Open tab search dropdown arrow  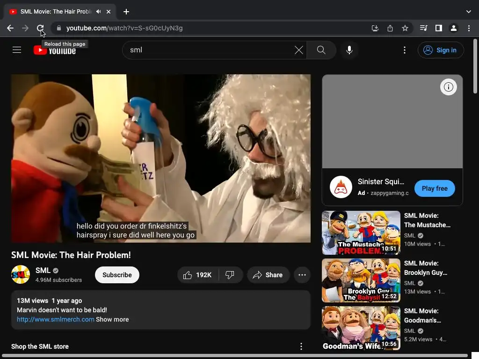469,12
